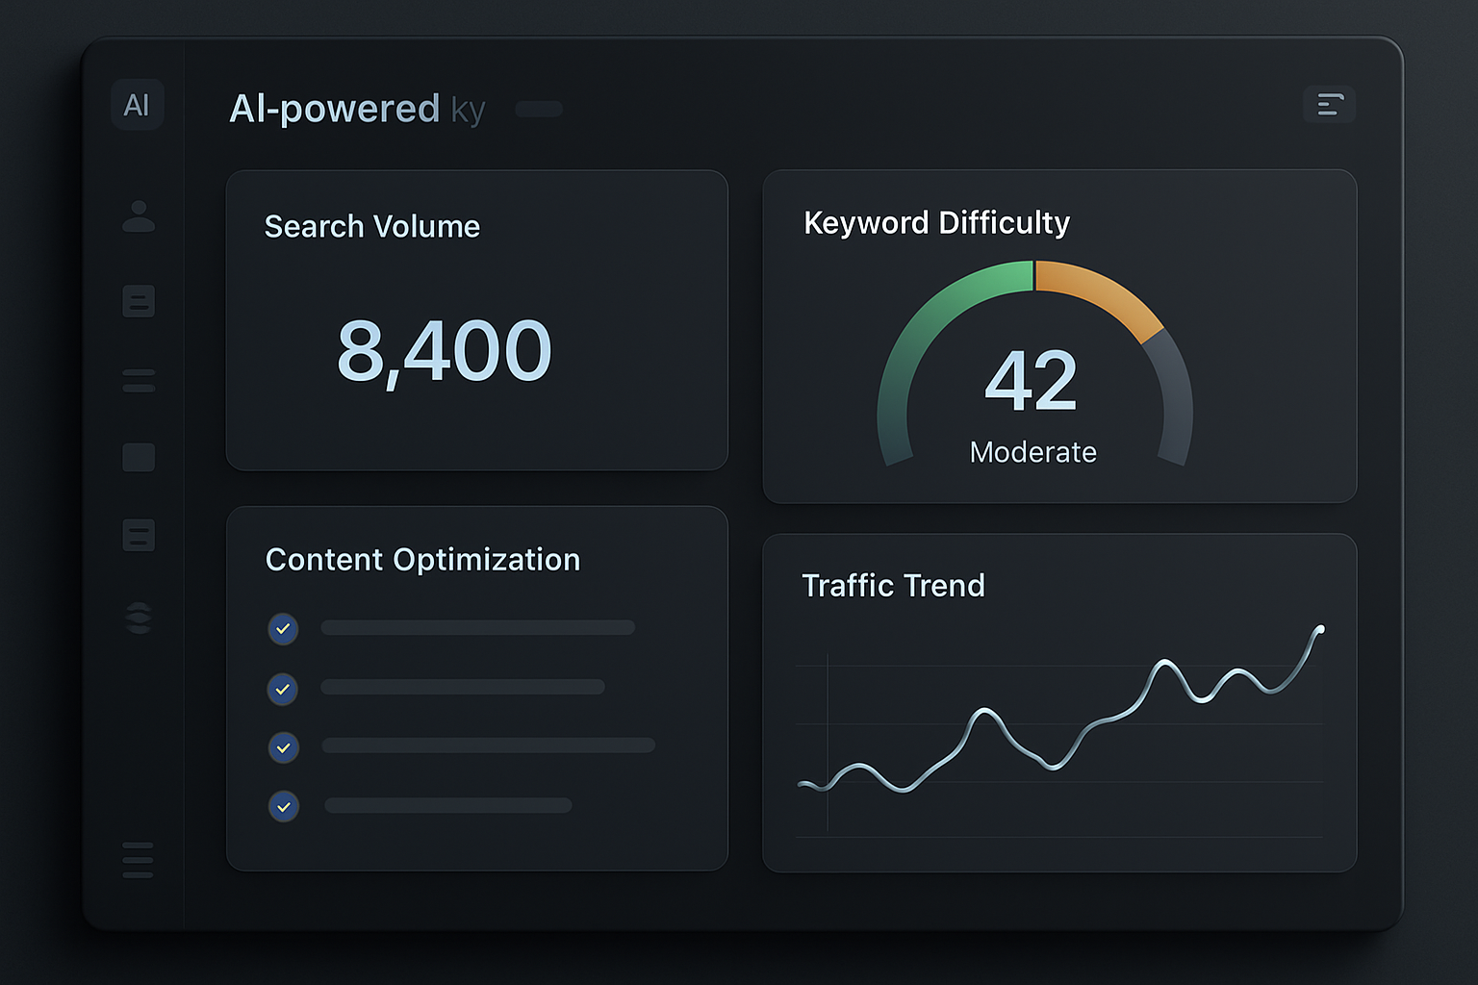Click the Traffic Trend line endpoint marker
1478x985 pixels.
pos(1320,629)
